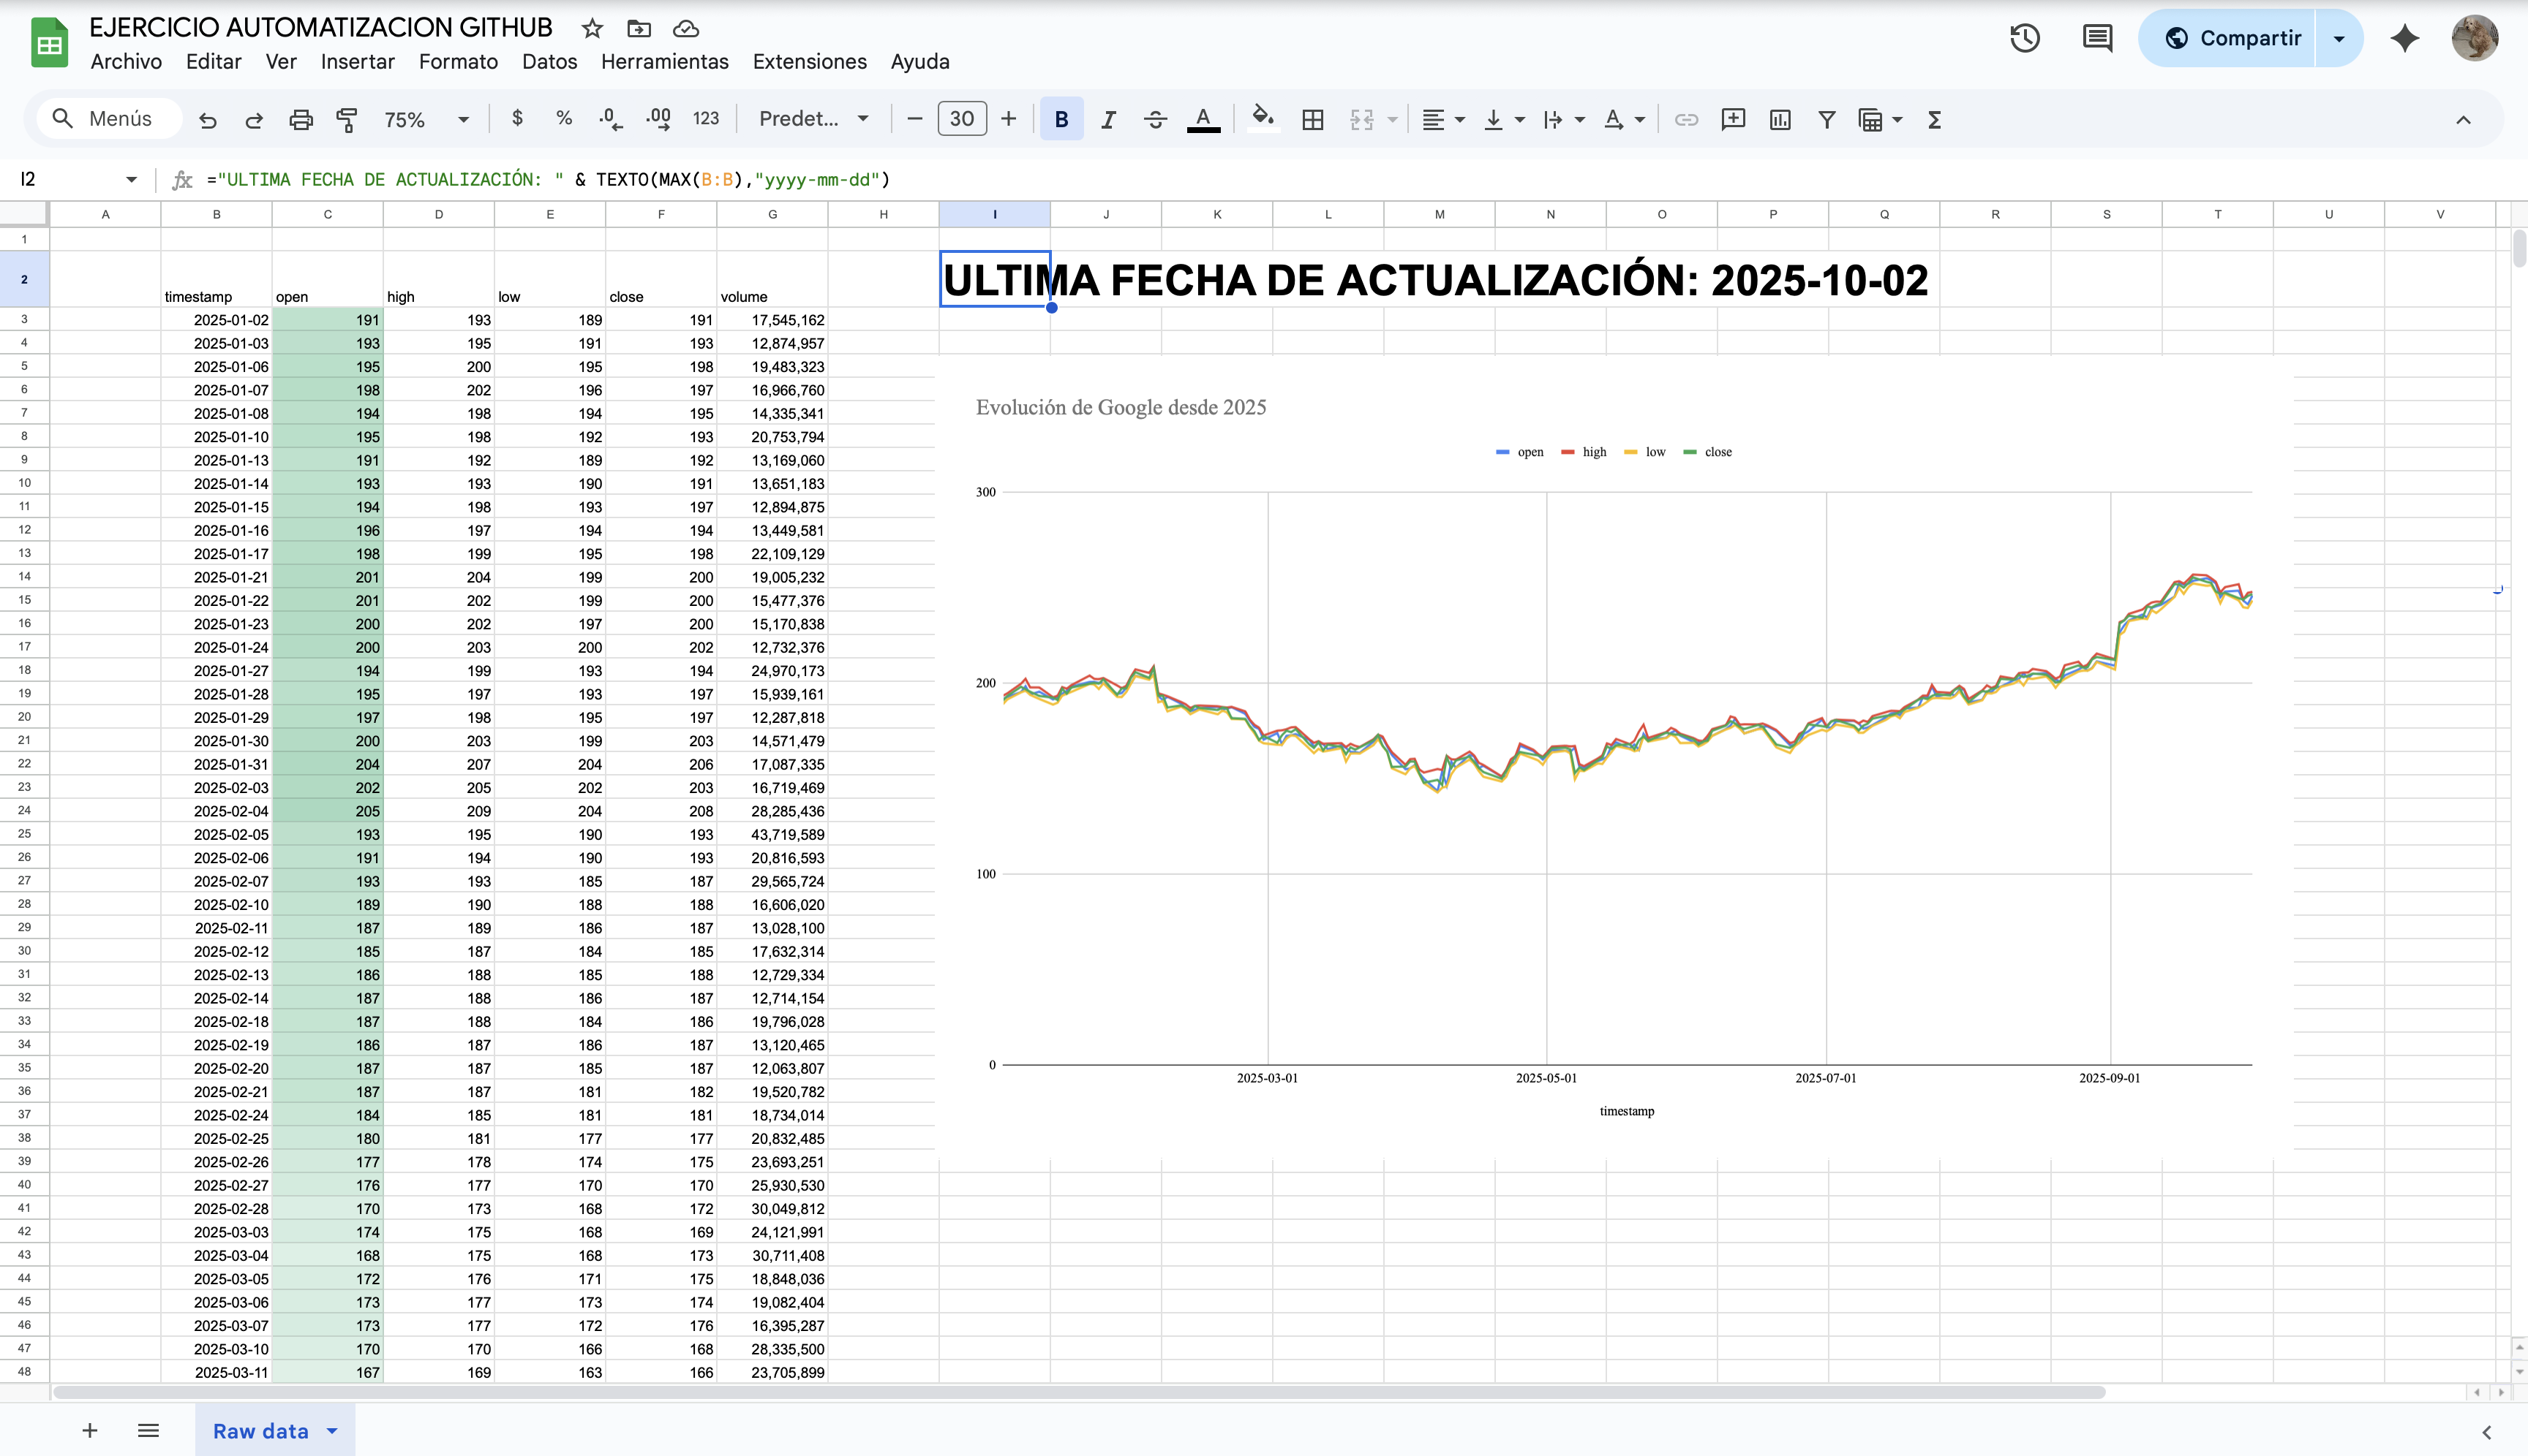The image size is (2528, 1456).
Task: Open the comments panel icon
Action: pyautogui.click(x=2096, y=38)
